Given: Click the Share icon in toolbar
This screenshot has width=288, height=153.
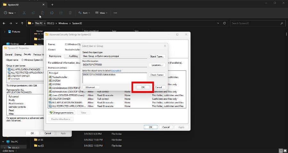Looking at the screenshot, I should (61, 13).
